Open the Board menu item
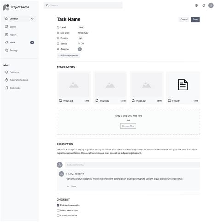Viewport: 218px width, 222px height. click(x=19, y=27)
